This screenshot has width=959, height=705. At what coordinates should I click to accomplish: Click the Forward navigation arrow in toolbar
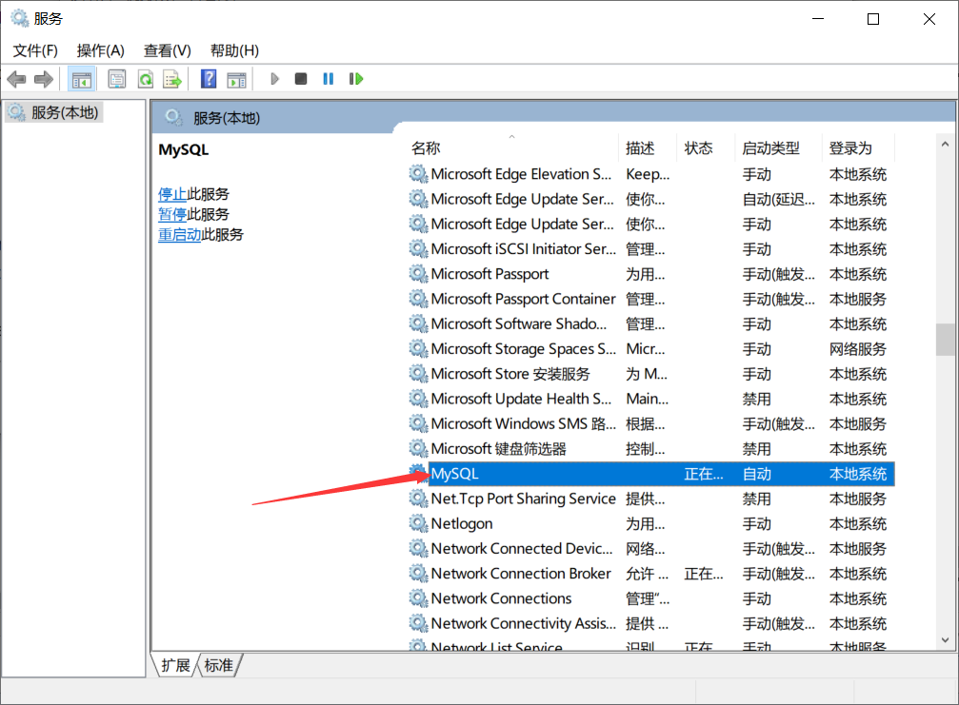point(44,79)
